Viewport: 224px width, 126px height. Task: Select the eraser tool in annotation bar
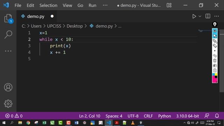pyautogui.click(x=215, y=46)
